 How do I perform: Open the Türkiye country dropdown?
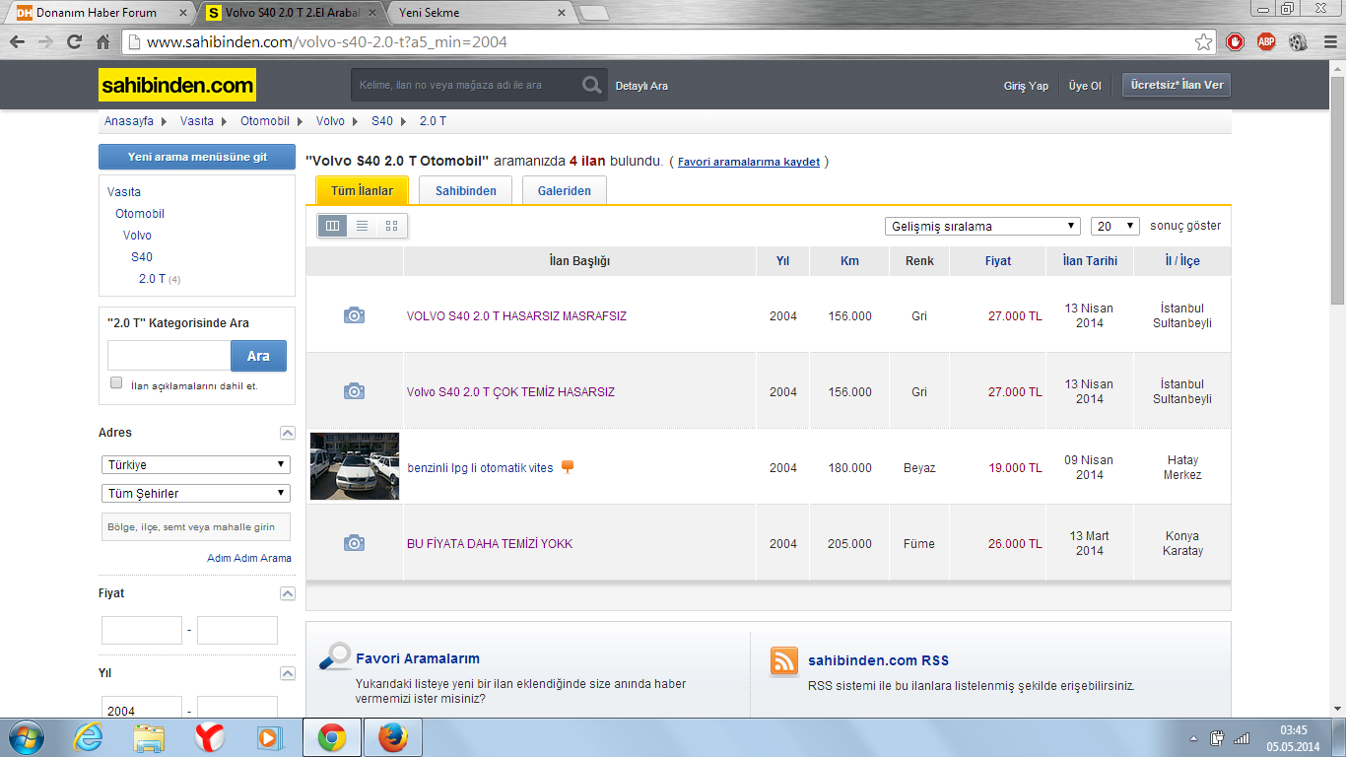(196, 464)
